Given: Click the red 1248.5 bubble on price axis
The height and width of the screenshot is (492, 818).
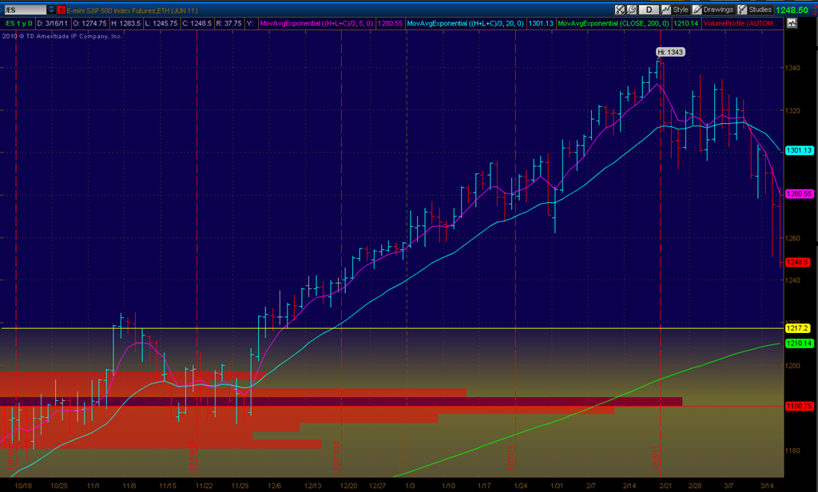Looking at the screenshot, I should pos(798,263).
